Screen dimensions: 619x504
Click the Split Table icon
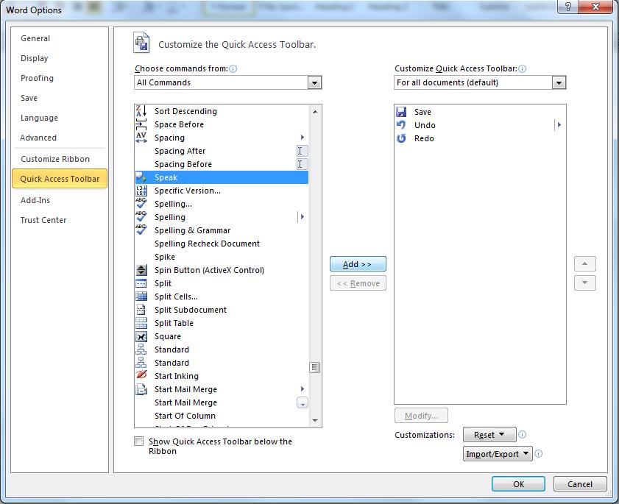click(141, 323)
